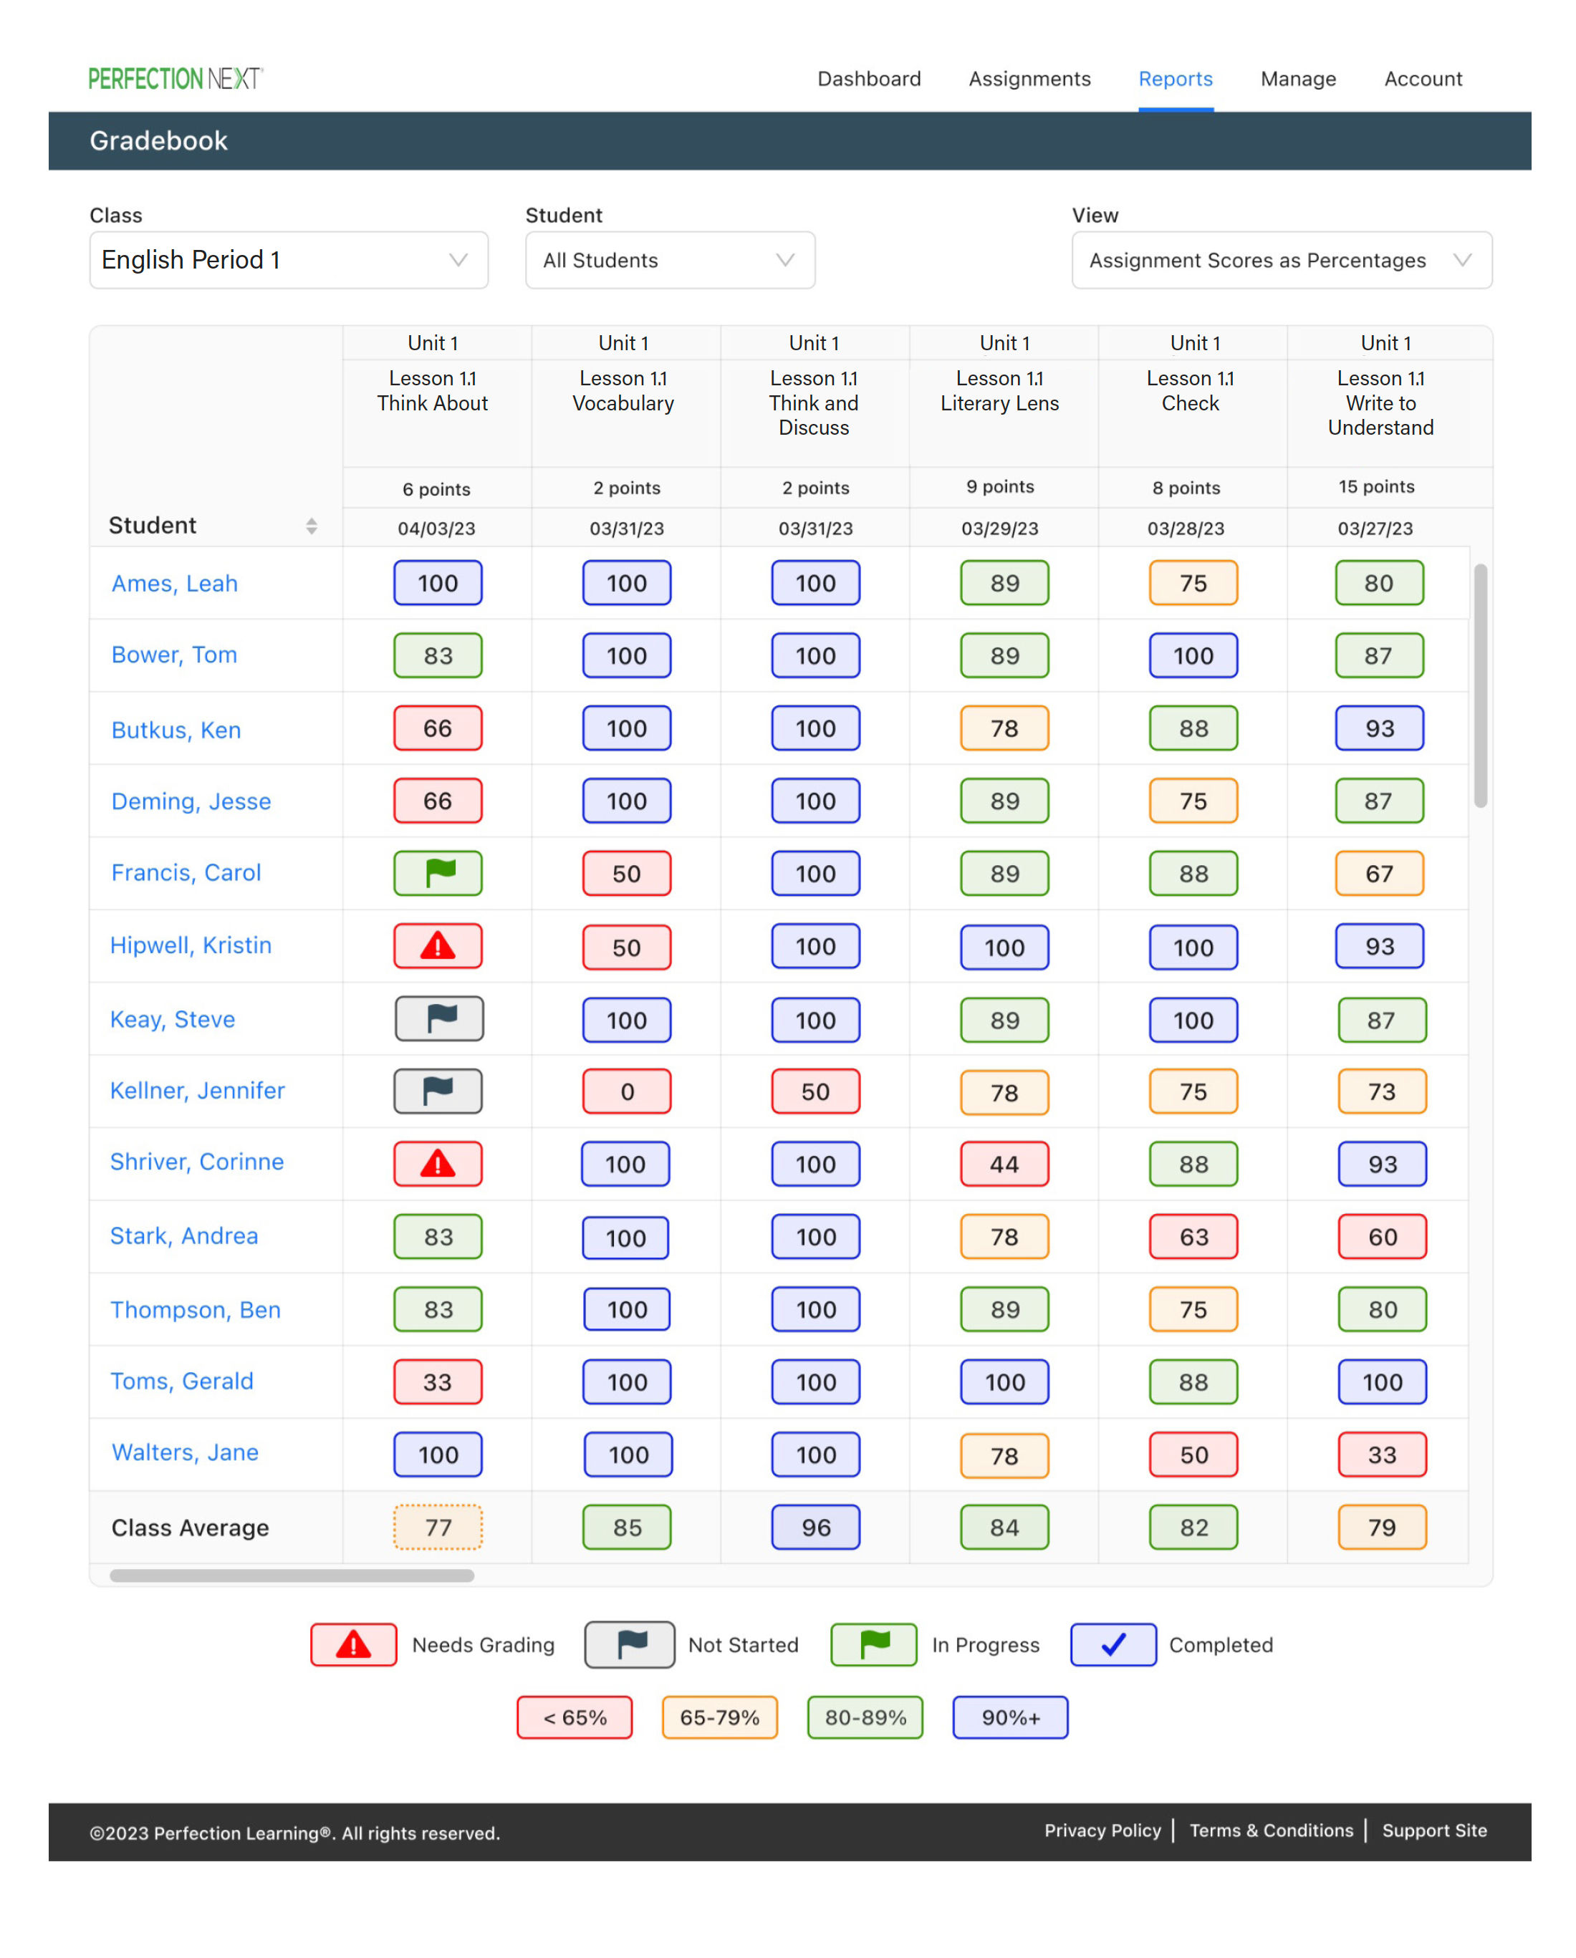This screenshot has height=1958, width=1576.
Task: Click Kellner, Jennifer's Not Started flag icon
Action: click(x=438, y=1091)
